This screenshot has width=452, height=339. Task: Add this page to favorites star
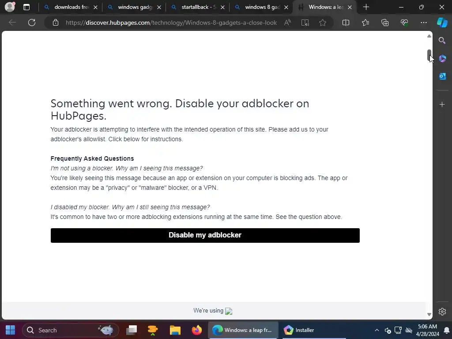point(323,23)
